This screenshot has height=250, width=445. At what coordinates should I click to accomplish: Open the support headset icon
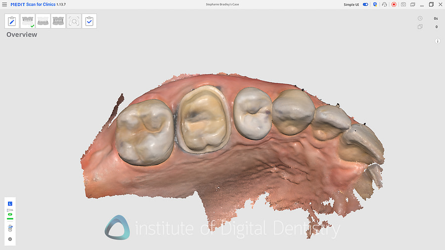click(x=384, y=4)
